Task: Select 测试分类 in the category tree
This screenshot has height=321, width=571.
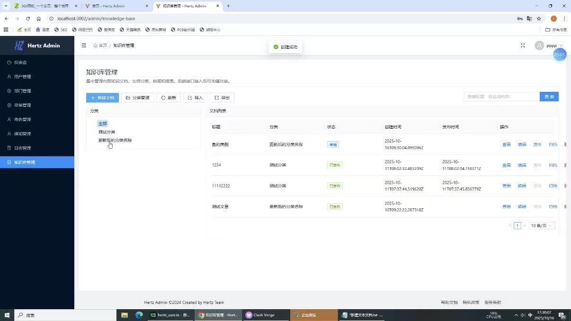Action: [x=107, y=132]
